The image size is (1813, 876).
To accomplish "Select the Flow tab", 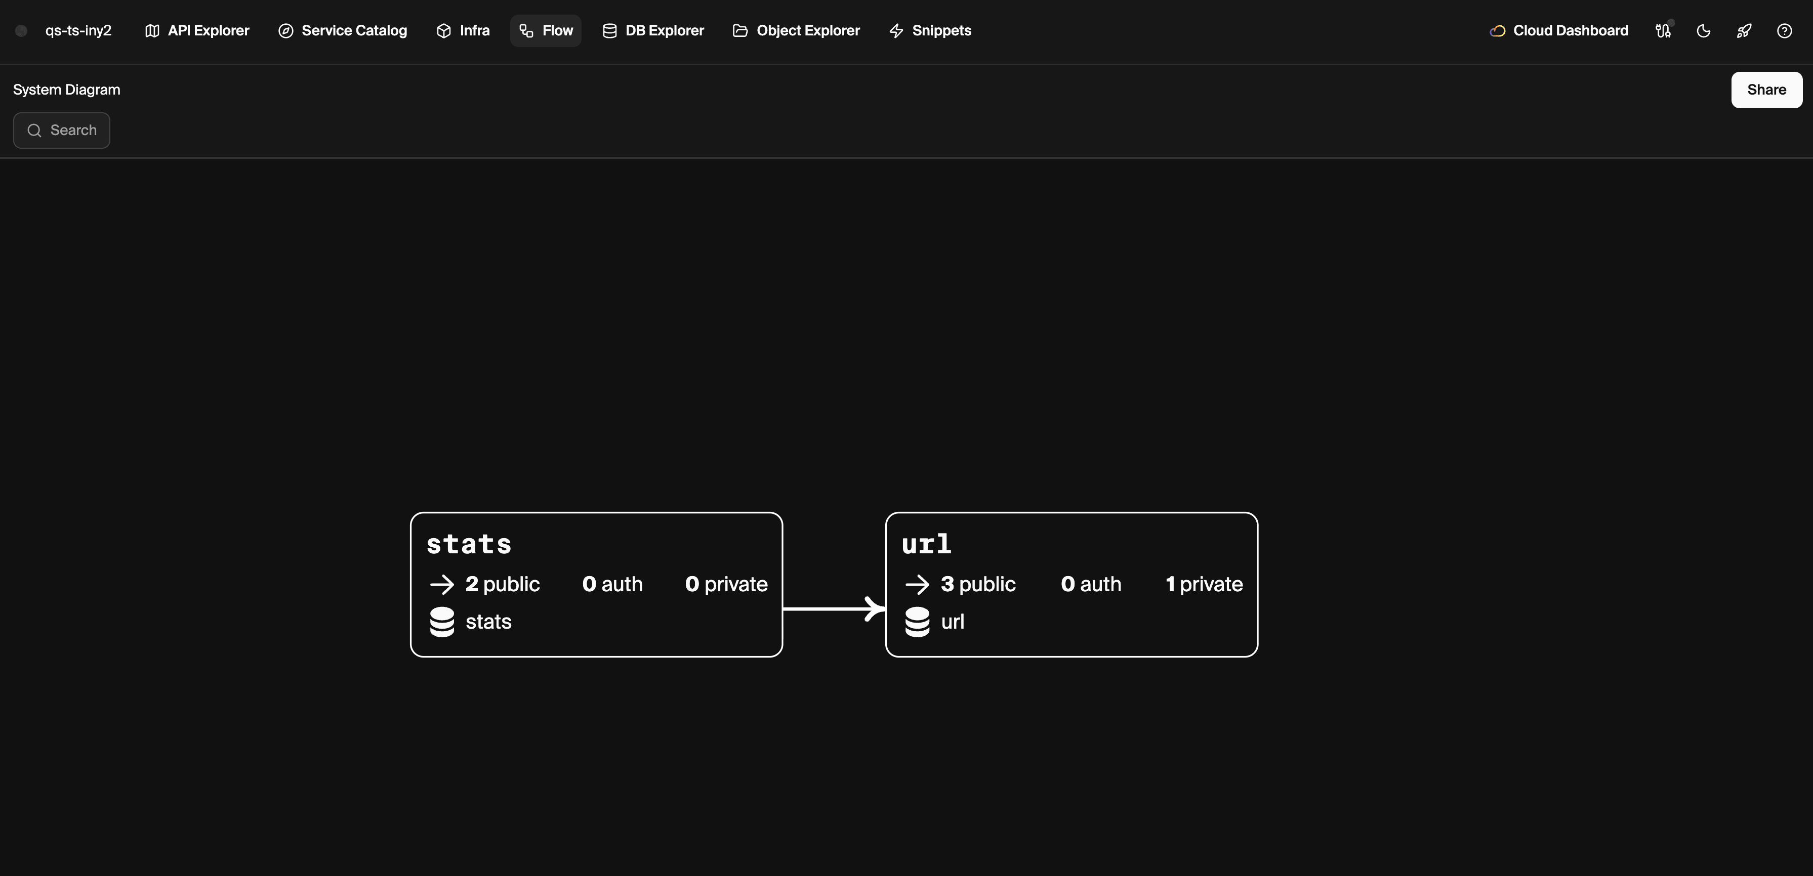I will (x=546, y=31).
